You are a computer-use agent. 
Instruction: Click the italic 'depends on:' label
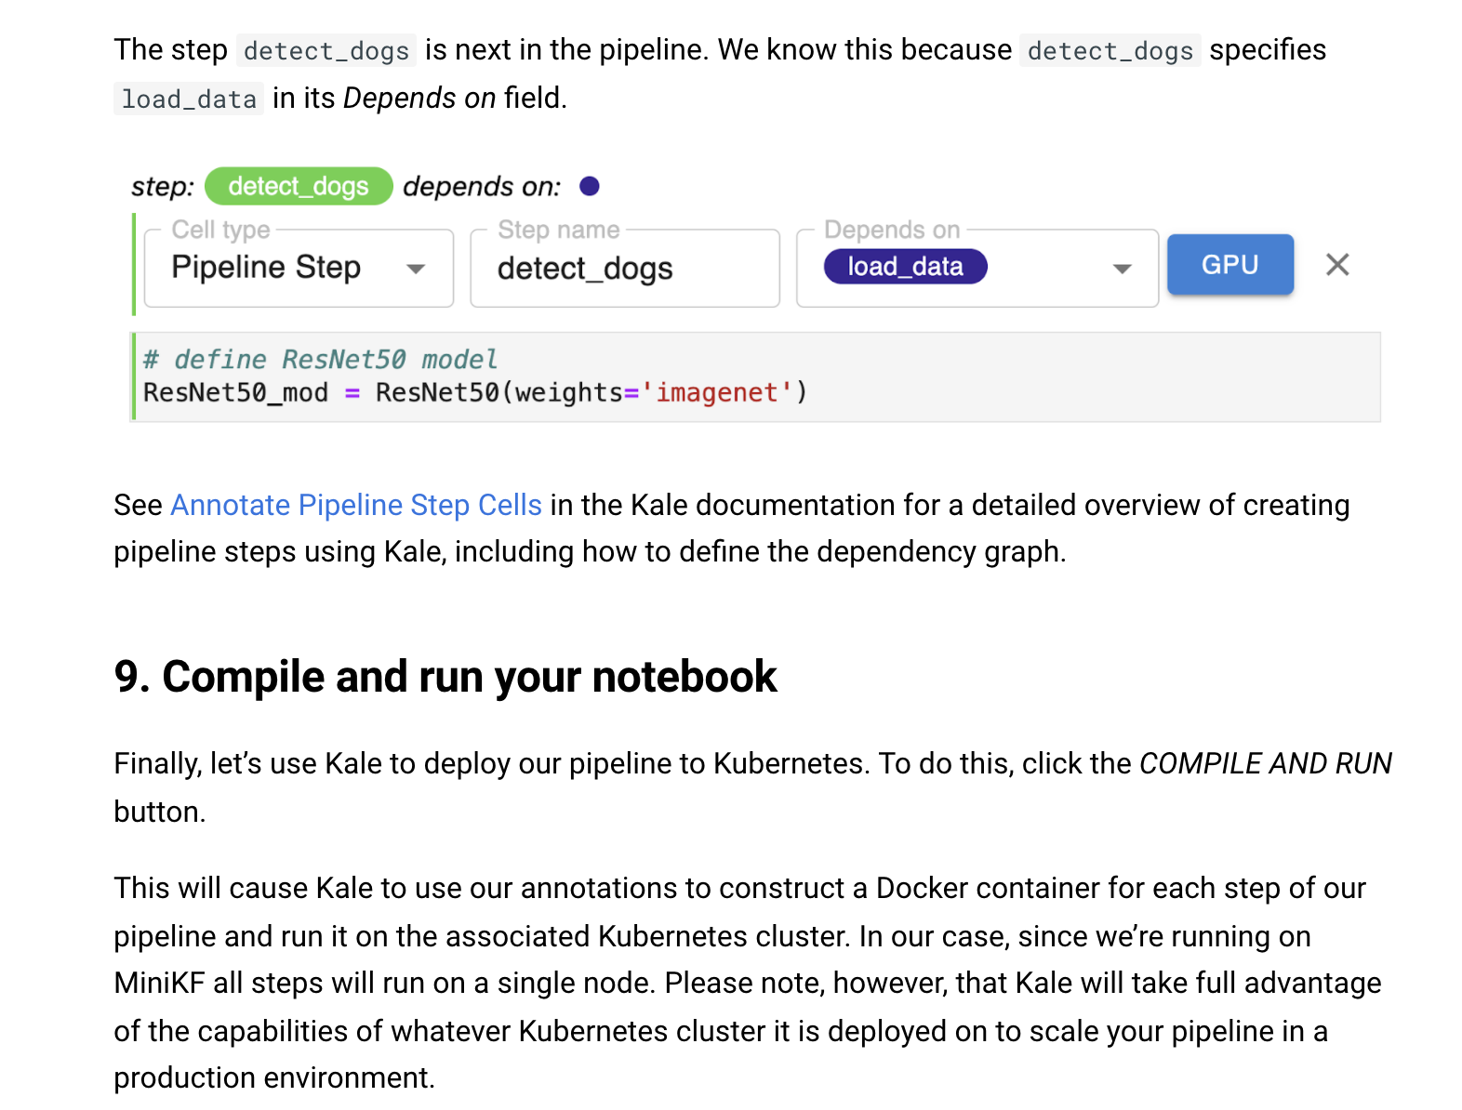click(x=482, y=187)
